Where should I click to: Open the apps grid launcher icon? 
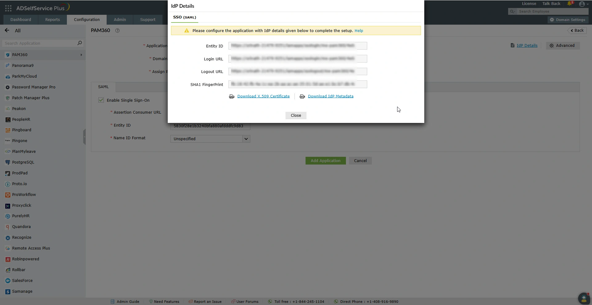point(8,8)
